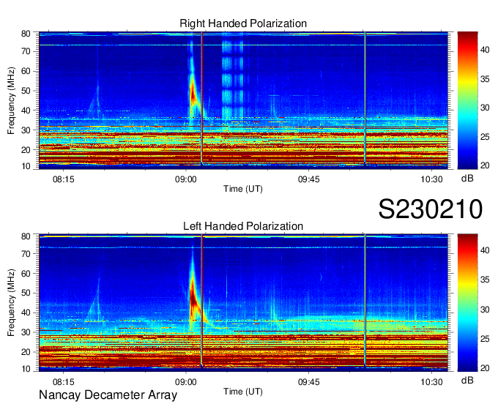Click the 09:45 tick of Right Handed plot

(309, 179)
